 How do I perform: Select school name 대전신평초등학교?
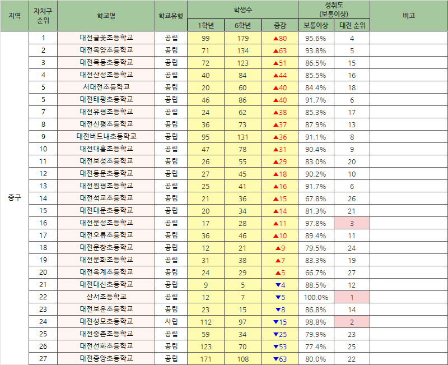pyautogui.click(x=106, y=124)
